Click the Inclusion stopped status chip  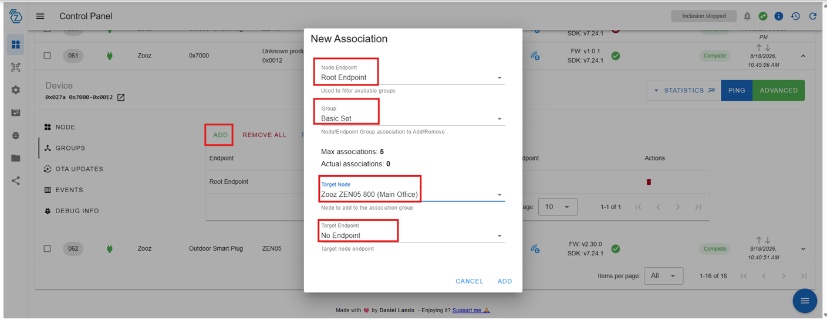(704, 16)
